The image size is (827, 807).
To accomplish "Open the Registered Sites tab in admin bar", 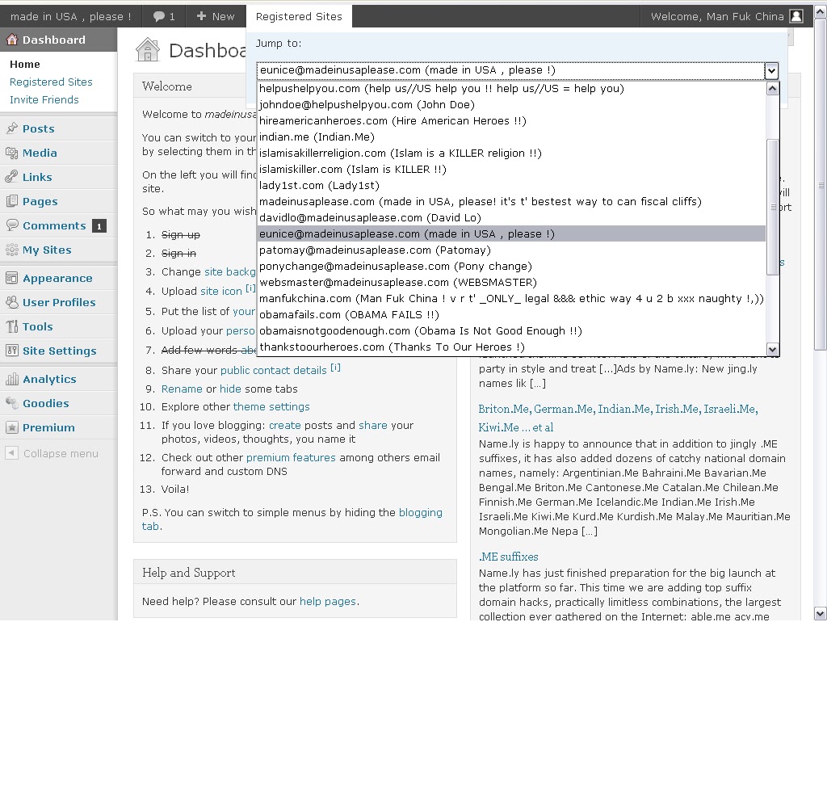I will [299, 16].
